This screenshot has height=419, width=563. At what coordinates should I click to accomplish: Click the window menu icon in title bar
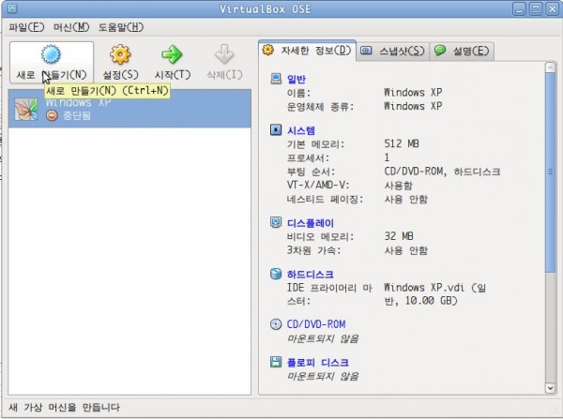[x=12, y=7]
